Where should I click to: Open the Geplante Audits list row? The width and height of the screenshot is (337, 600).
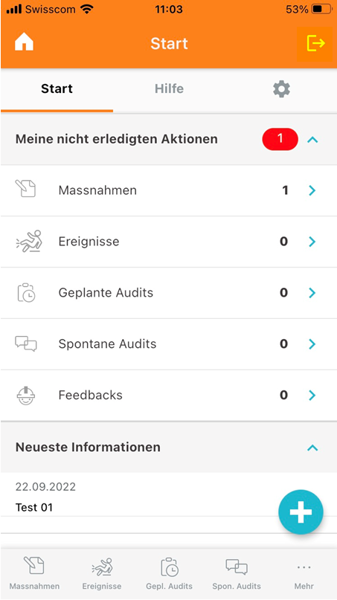[168, 293]
